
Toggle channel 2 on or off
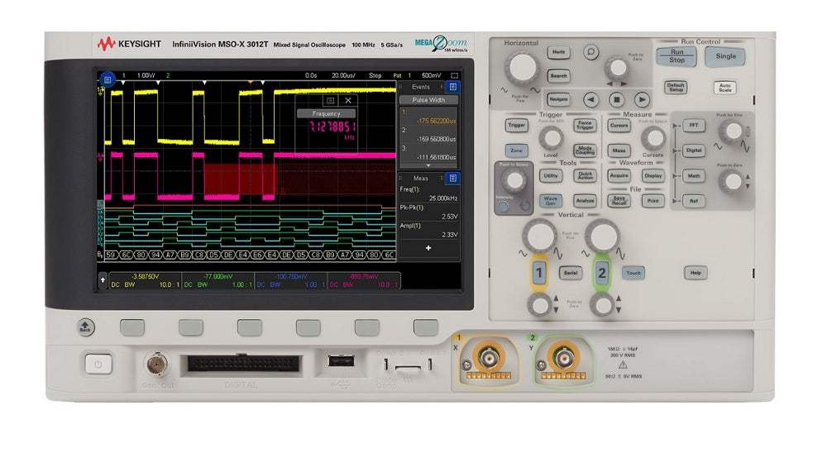coord(602,273)
